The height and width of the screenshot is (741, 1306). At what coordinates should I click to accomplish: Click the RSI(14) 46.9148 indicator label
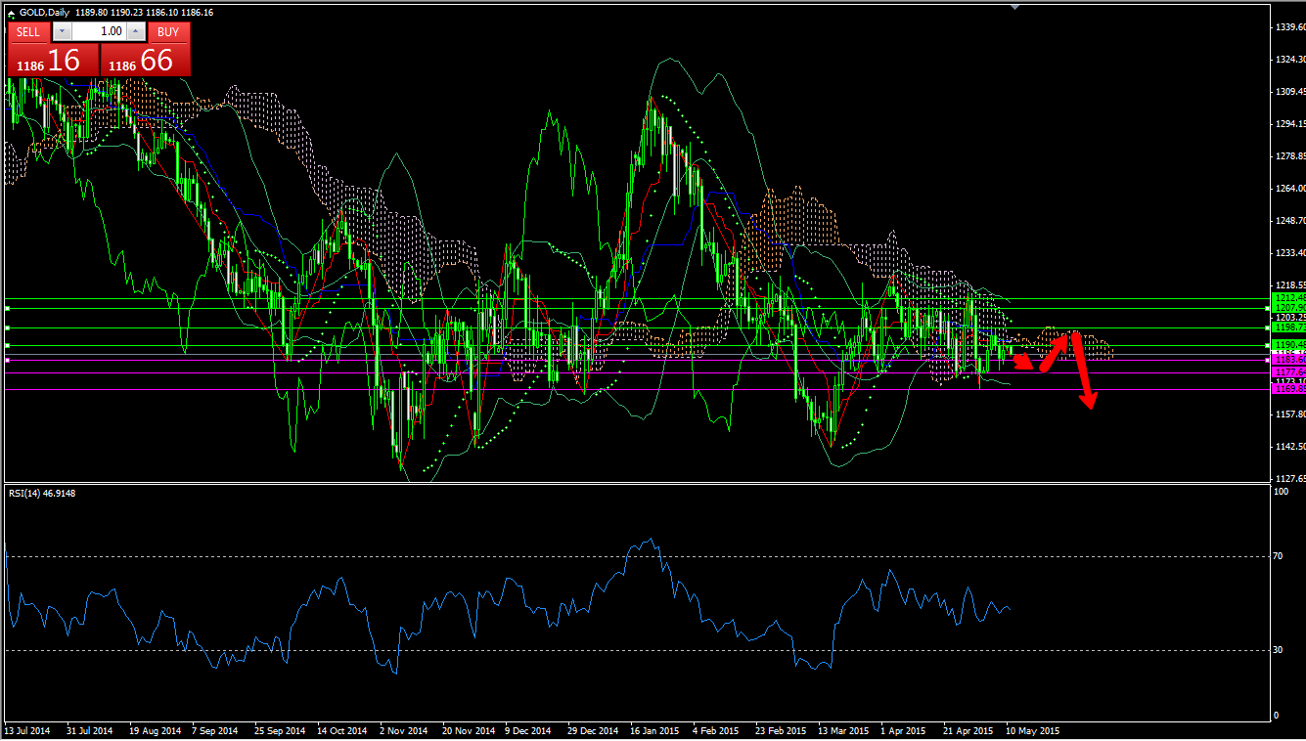(x=42, y=493)
